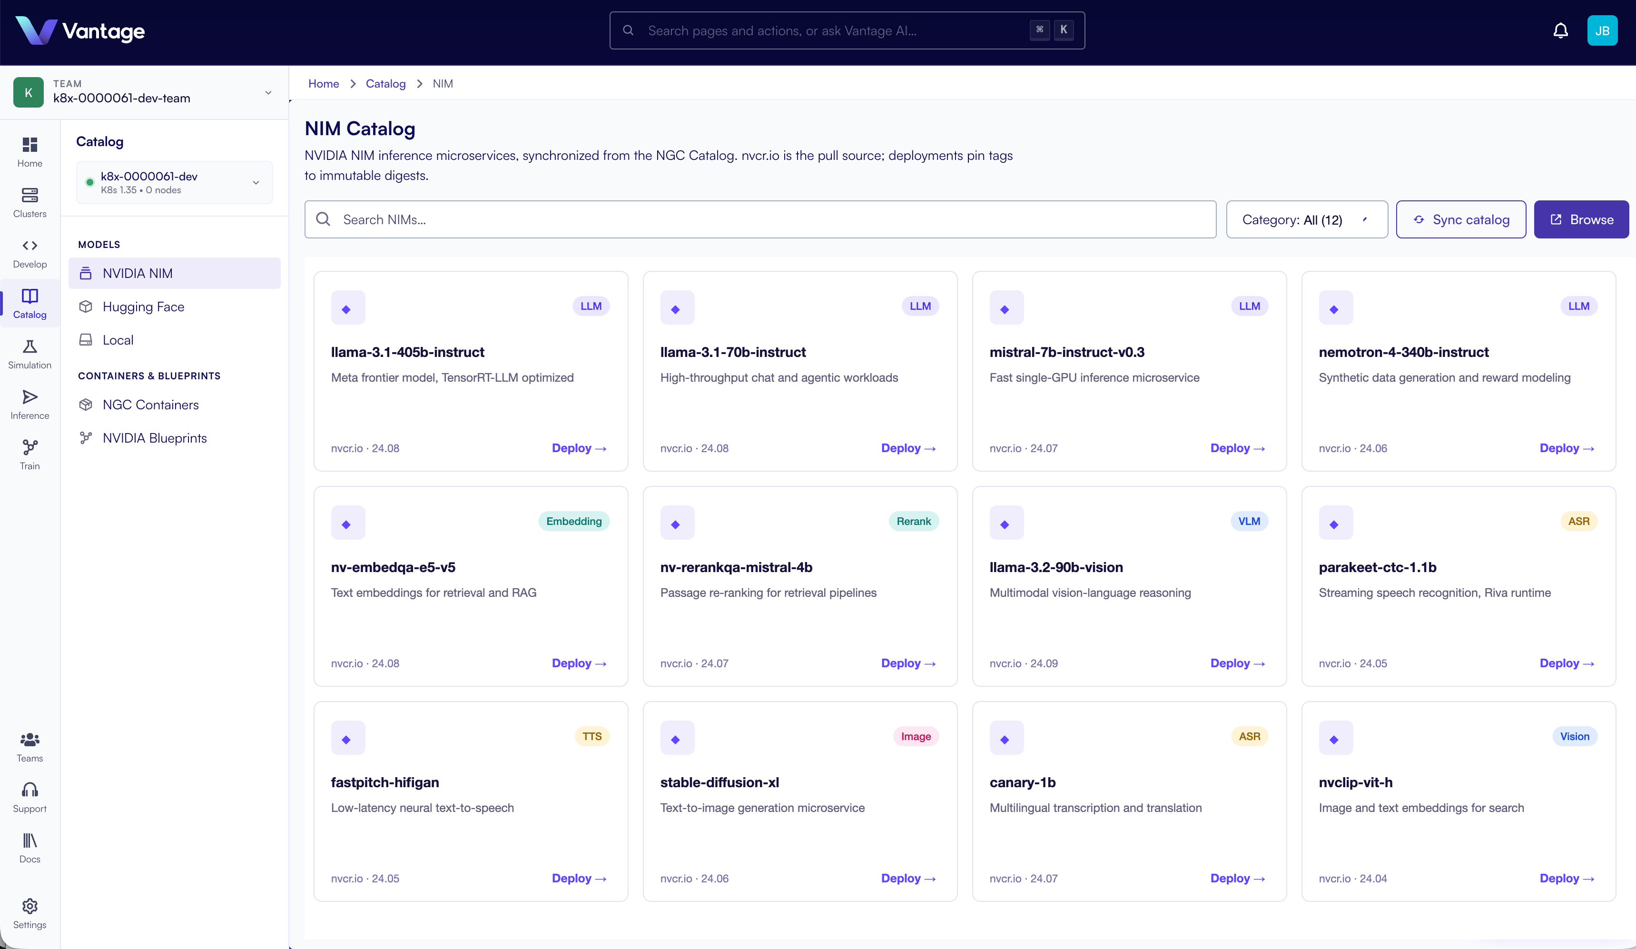This screenshot has width=1636, height=949.
Task: Click the parakeet-ctc-1.1b card icon
Action: click(x=1335, y=523)
